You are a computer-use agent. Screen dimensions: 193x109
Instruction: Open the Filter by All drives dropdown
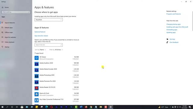click(x=56, y=50)
